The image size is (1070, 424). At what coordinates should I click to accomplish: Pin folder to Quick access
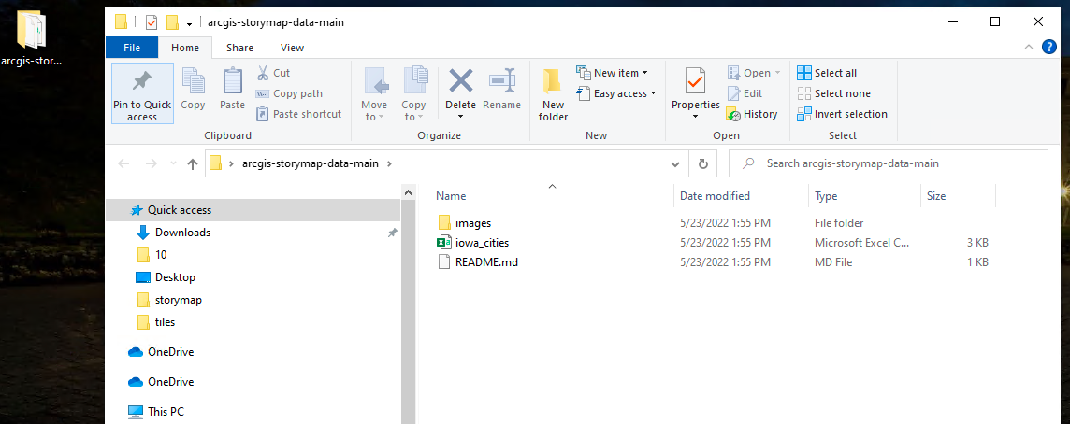[142, 93]
